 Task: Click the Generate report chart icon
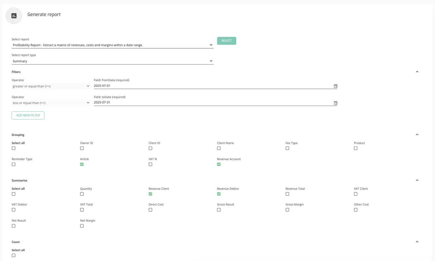14,16
